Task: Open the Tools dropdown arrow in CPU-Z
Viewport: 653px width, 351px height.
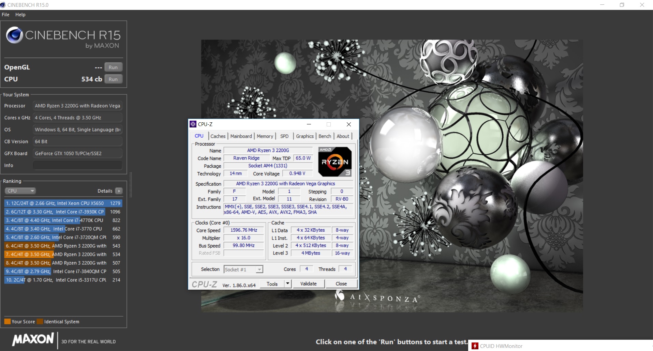Action: pyautogui.click(x=287, y=284)
